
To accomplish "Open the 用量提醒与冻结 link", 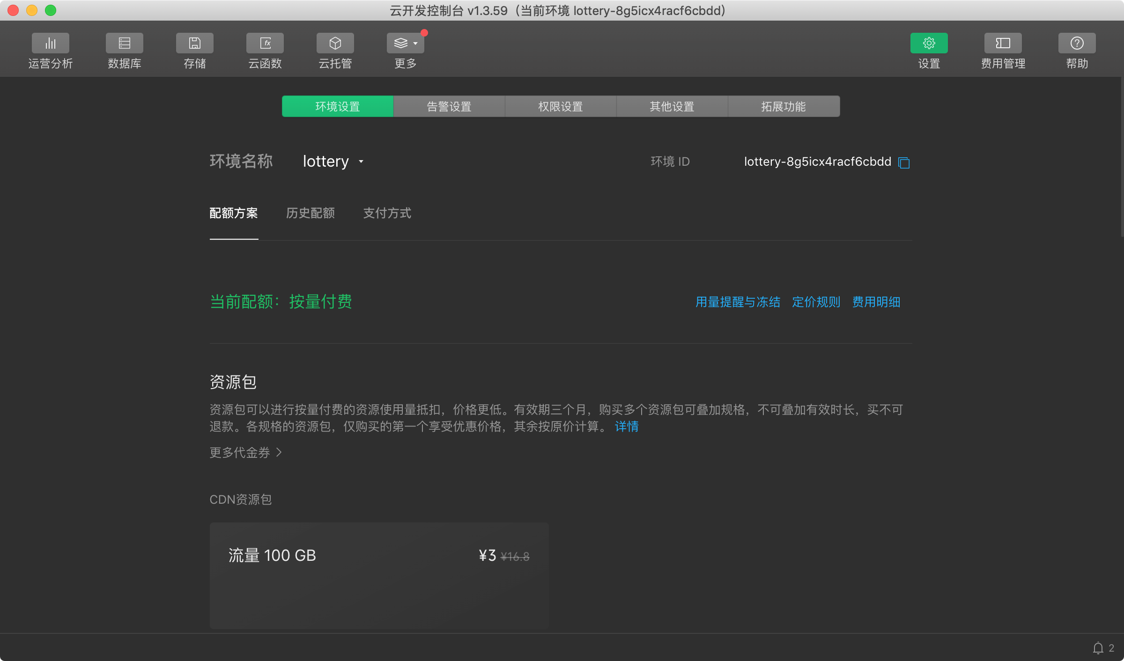I will pyautogui.click(x=738, y=302).
